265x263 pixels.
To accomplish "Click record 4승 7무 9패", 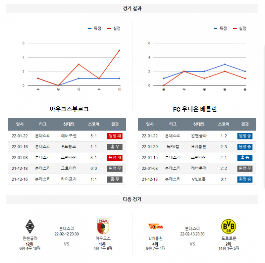I will click(x=103, y=248).
